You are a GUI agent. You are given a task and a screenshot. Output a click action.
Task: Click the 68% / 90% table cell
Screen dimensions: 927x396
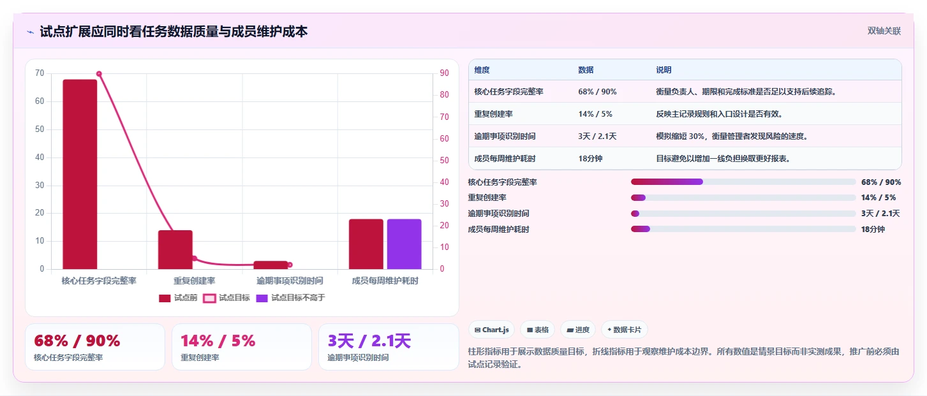click(x=597, y=92)
